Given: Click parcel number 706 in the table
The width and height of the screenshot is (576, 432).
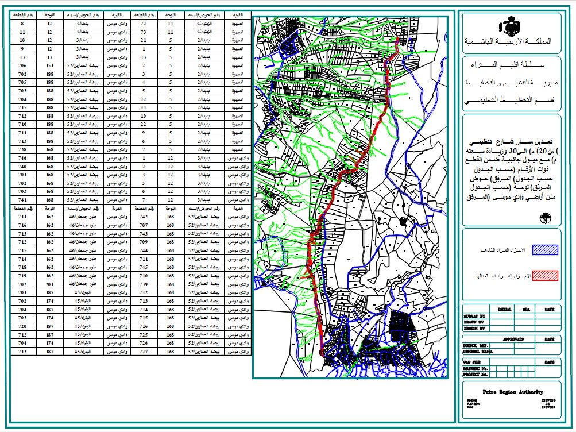Looking at the screenshot, I should (x=22, y=66).
